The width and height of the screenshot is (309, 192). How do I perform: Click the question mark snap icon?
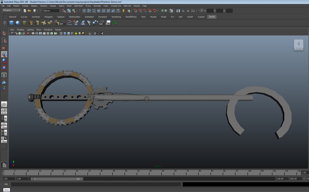tap(118, 11)
